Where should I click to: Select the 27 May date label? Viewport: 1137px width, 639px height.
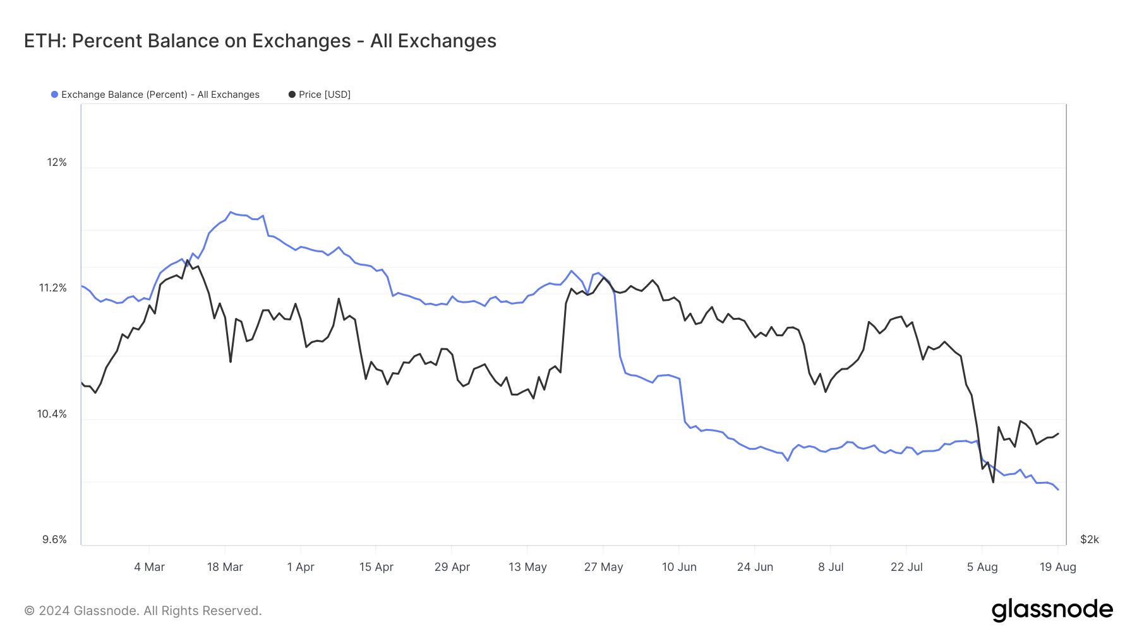pyautogui.click(x=603, y=567)
